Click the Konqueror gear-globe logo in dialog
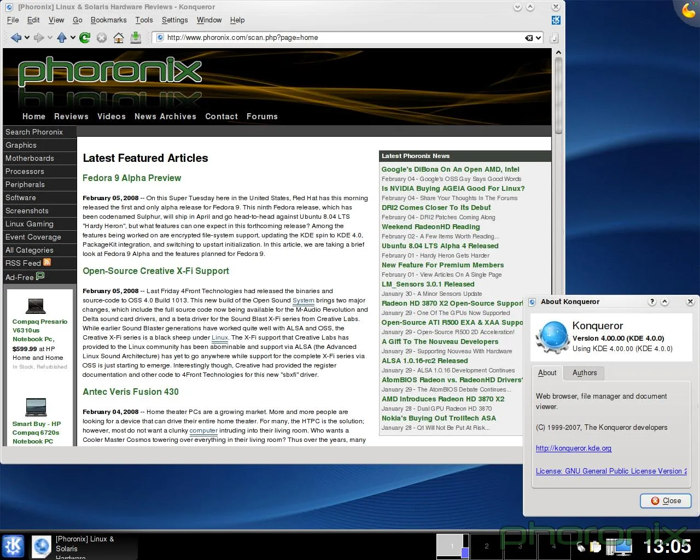The height and width of the screenshot is (560, 700). [x=552, y=336]
